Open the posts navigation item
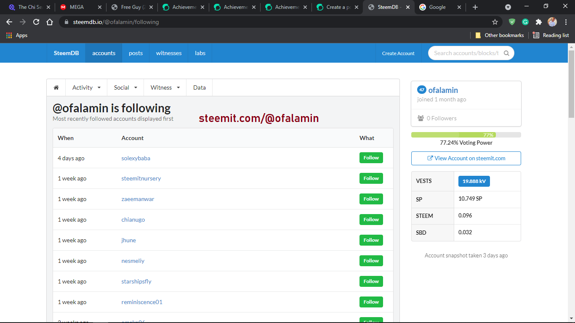575x323 pixels. click(136, 53)
